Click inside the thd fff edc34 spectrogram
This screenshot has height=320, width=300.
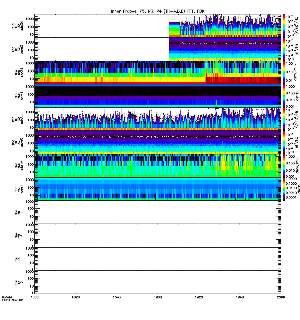click(x=158, y=119)
